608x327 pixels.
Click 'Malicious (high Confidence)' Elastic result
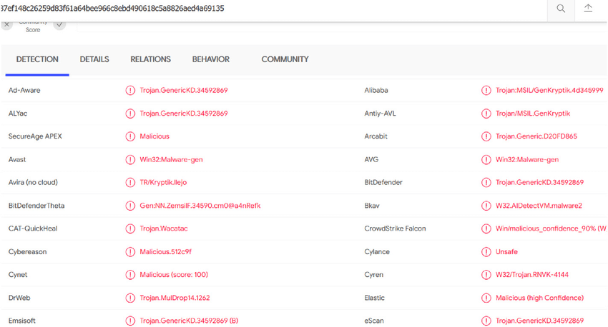pyautogui.click(x=539, y=298)
